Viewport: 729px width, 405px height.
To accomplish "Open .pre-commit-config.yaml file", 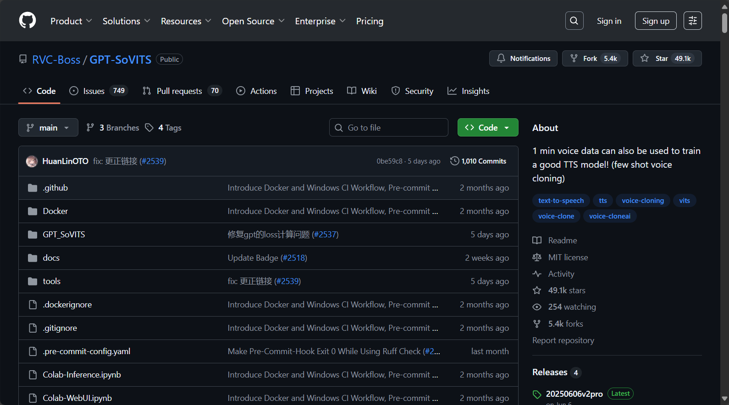I will click(87, 351).
